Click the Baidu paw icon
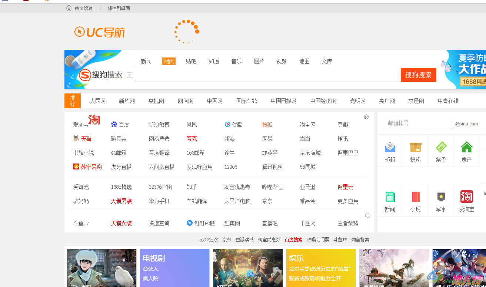This screenshot has width=486, height=287. pos(114,125)
